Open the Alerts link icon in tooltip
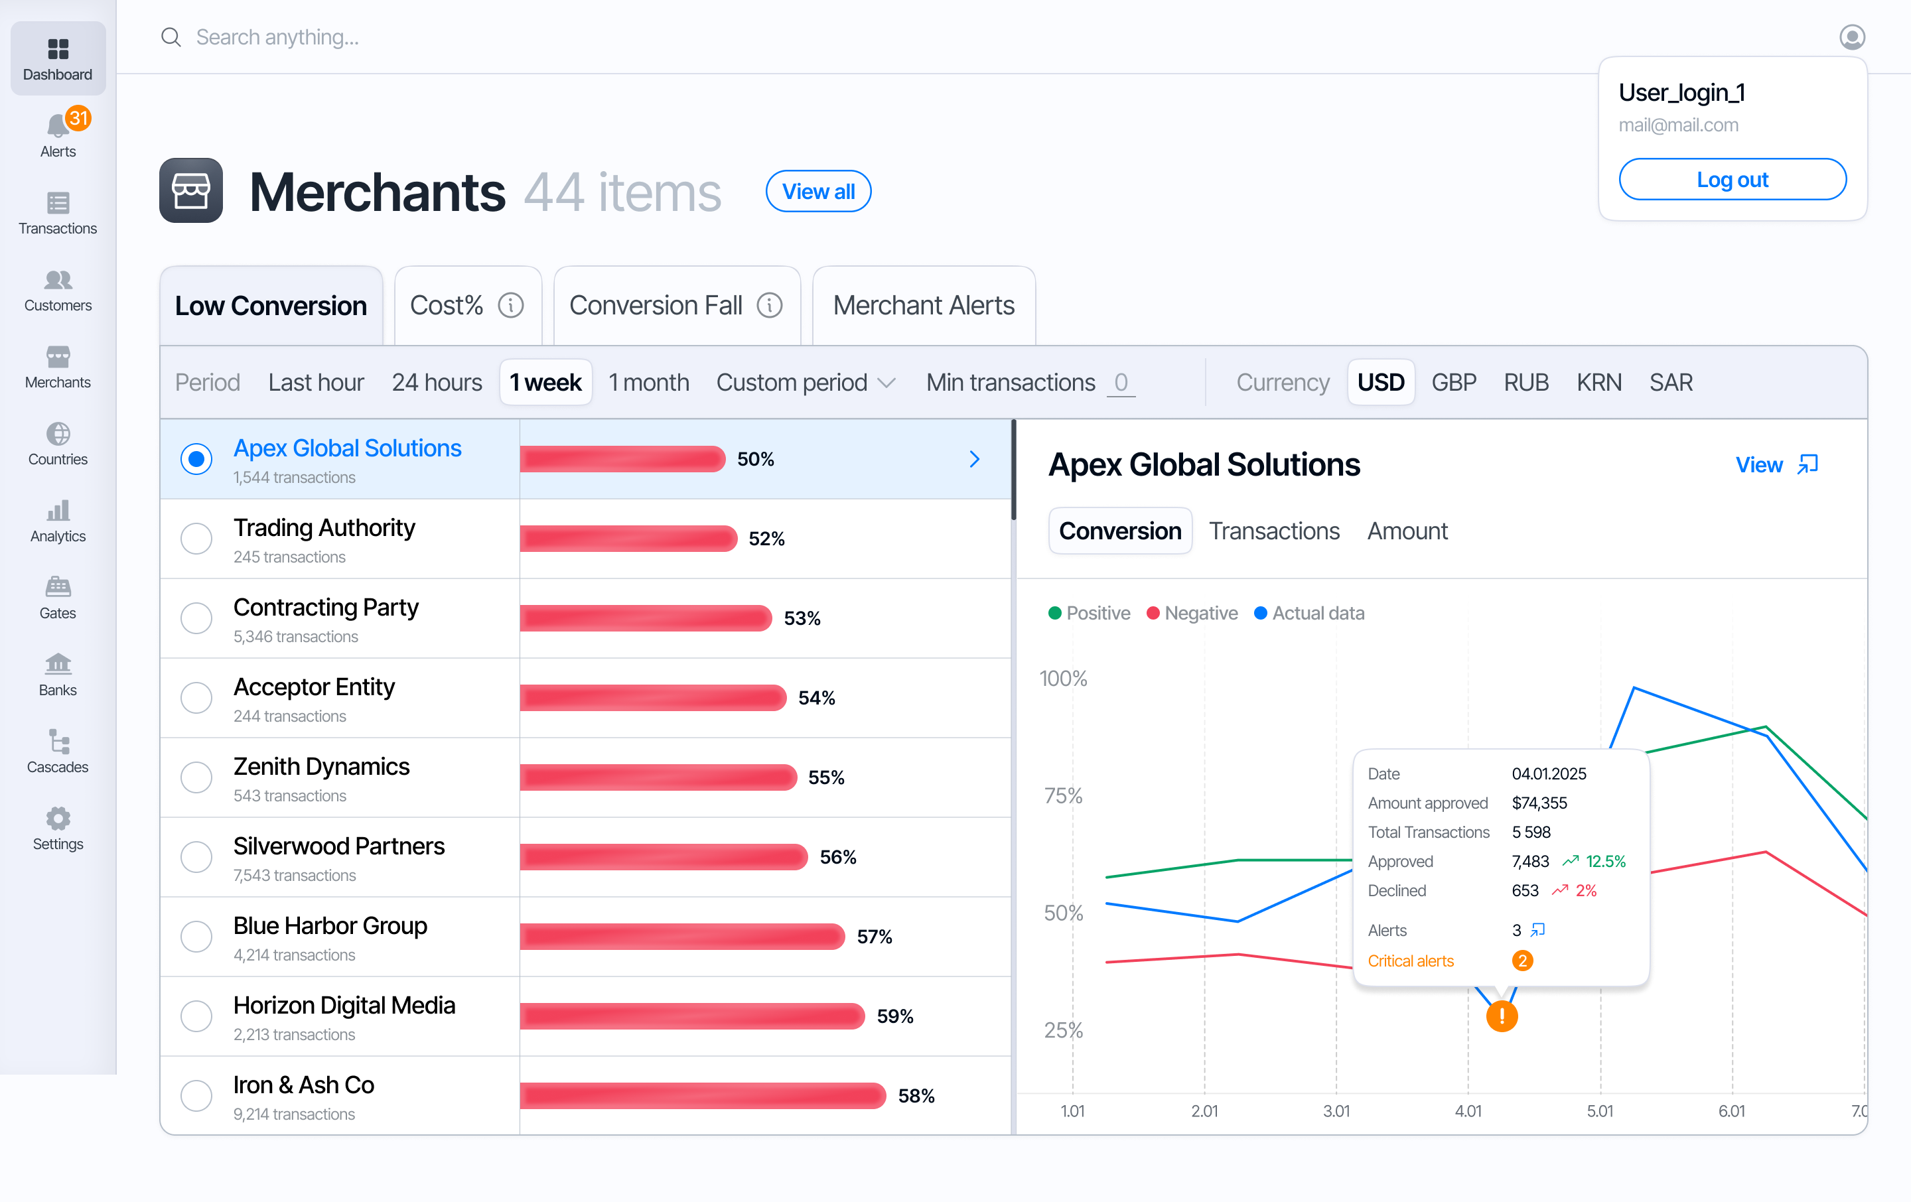Screen dimensions: 1911x1202 pos(1537,929)
